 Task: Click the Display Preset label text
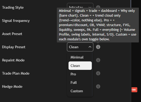click(x=14, y=47)
